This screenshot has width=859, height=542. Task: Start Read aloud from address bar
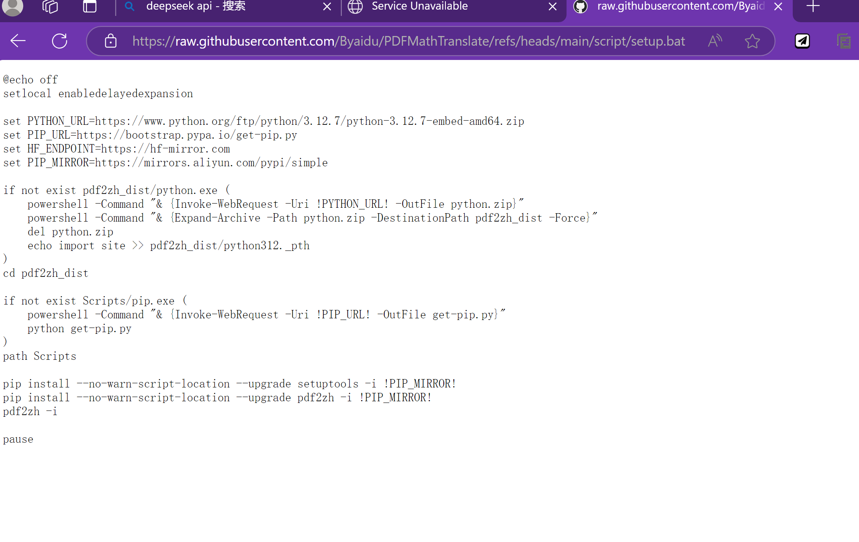(715, 41)
